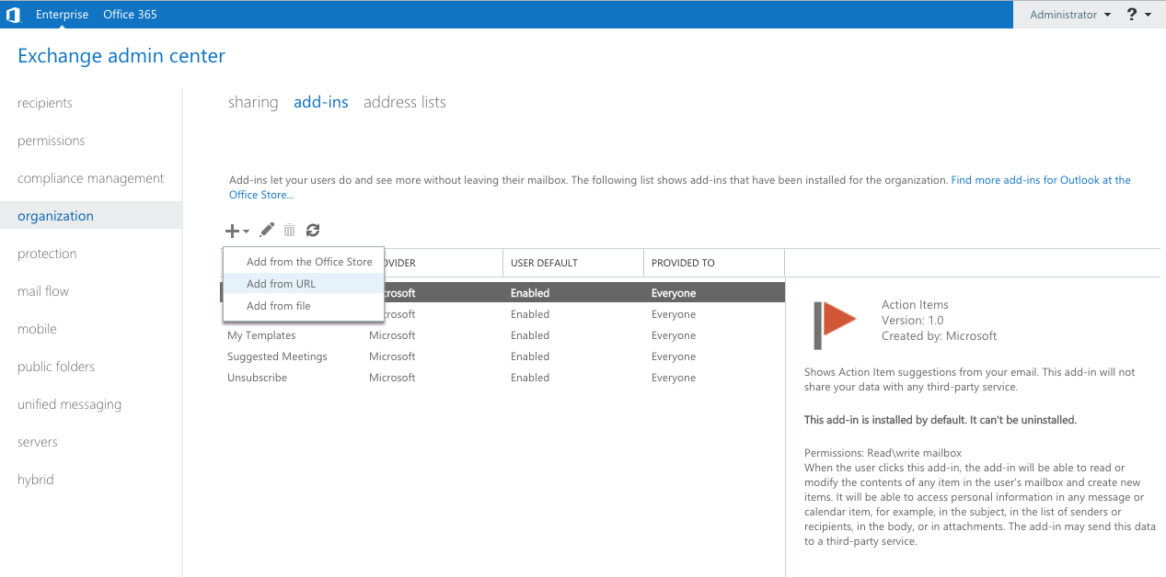The image size is (1166, 577).
Task: Click Enabled in the Unsubscribe row
Action: [x=530, y=378]
